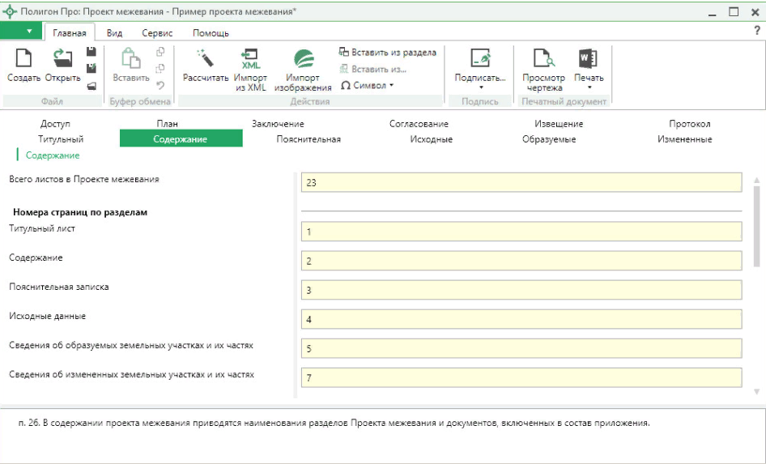Click the top save icon in Файл group

tap(91, 52)
